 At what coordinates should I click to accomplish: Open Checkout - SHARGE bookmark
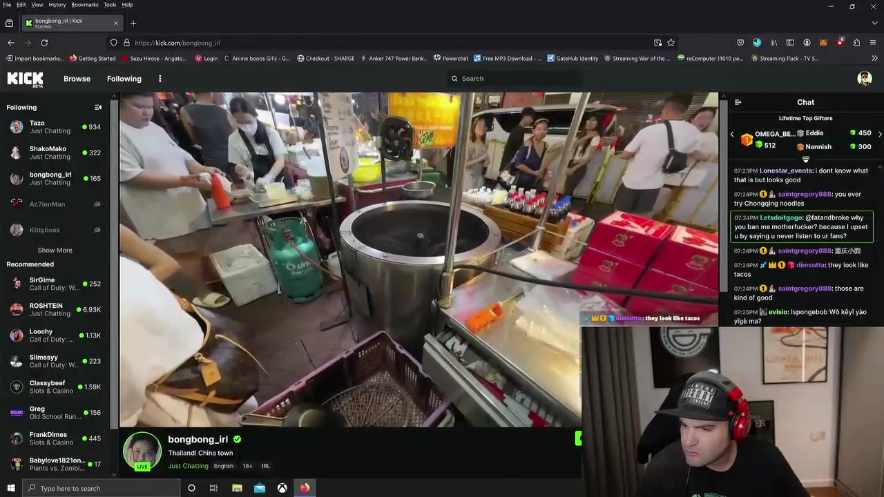[x=325, y=59]
